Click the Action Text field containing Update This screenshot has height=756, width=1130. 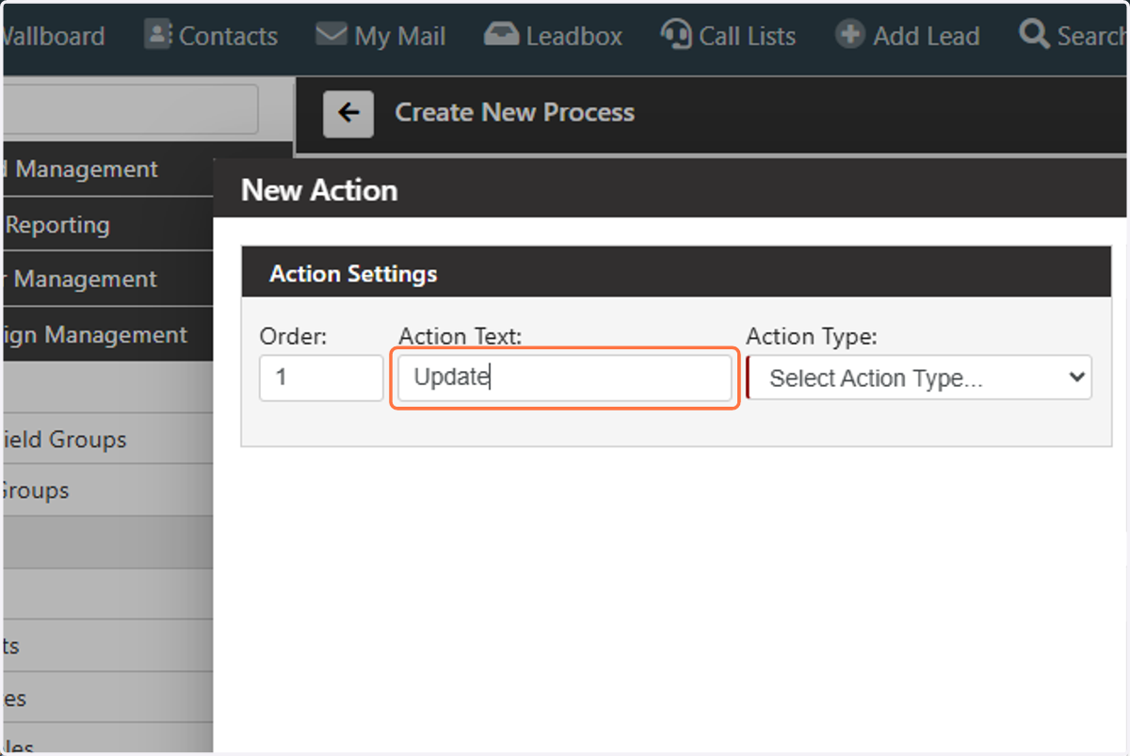pyautogui.click(x=564, y=378)
